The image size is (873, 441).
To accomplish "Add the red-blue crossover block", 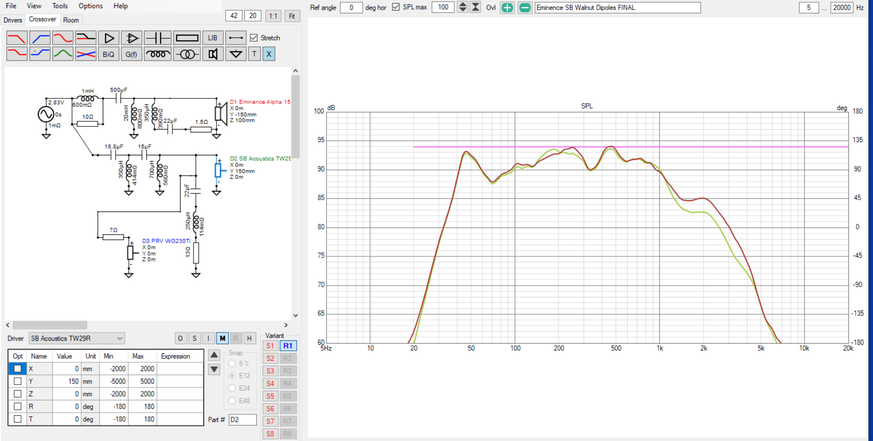I will click(86, 54).
